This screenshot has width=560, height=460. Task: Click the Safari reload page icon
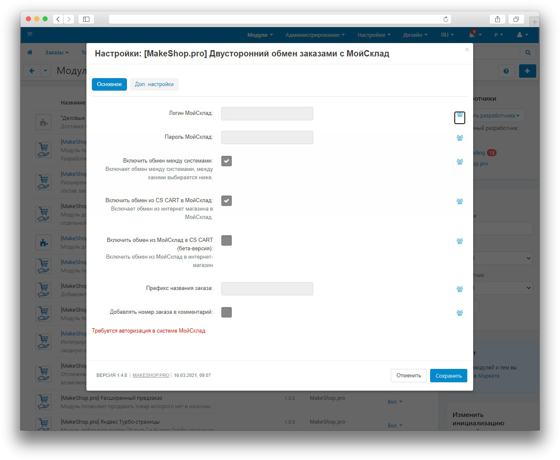(446, 19)
